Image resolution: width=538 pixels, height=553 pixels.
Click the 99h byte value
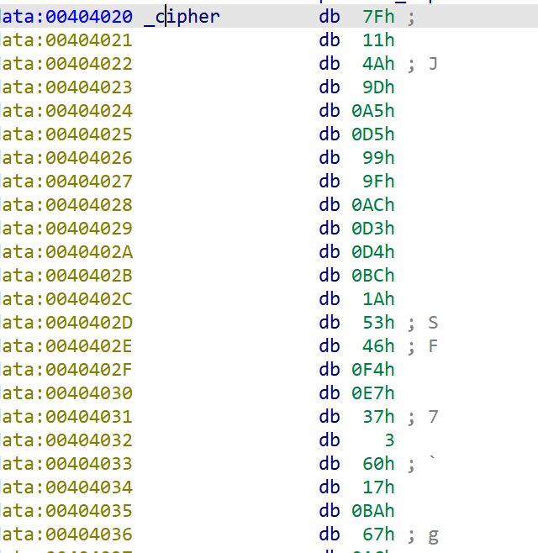pyautogui.click(x=378, y=158)
